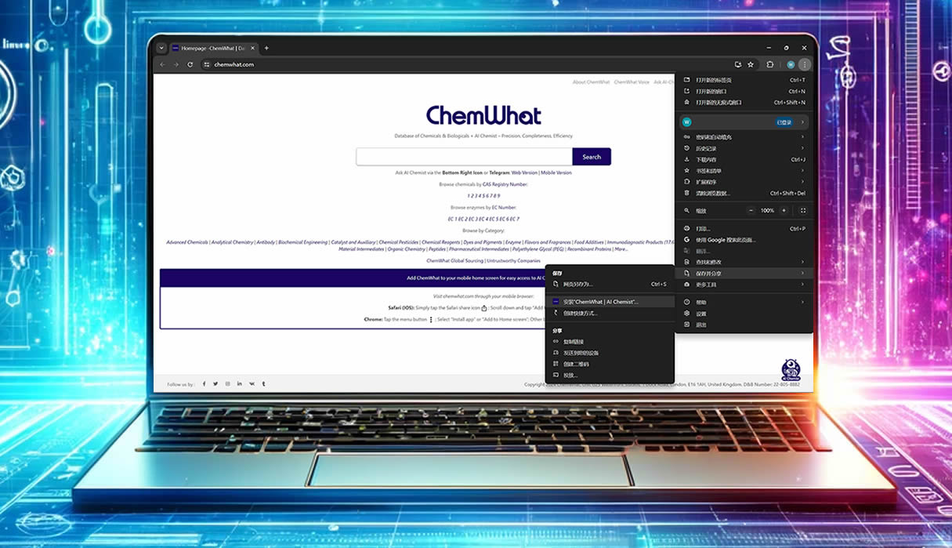Screen dimensions: 952x548
Task: Open the Web Version Telegram link
Action: (524, 172)
